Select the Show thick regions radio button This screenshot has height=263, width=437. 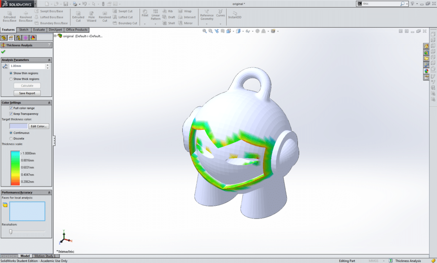11,79
